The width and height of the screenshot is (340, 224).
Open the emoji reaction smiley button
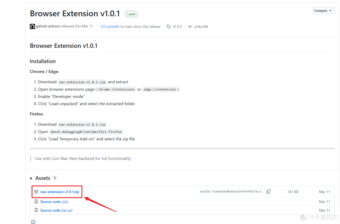click(33, 221)
